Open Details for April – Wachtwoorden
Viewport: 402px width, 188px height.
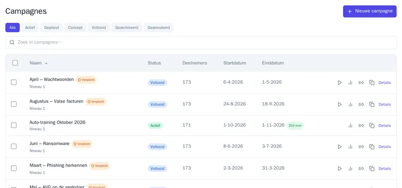tap(385, 83)
